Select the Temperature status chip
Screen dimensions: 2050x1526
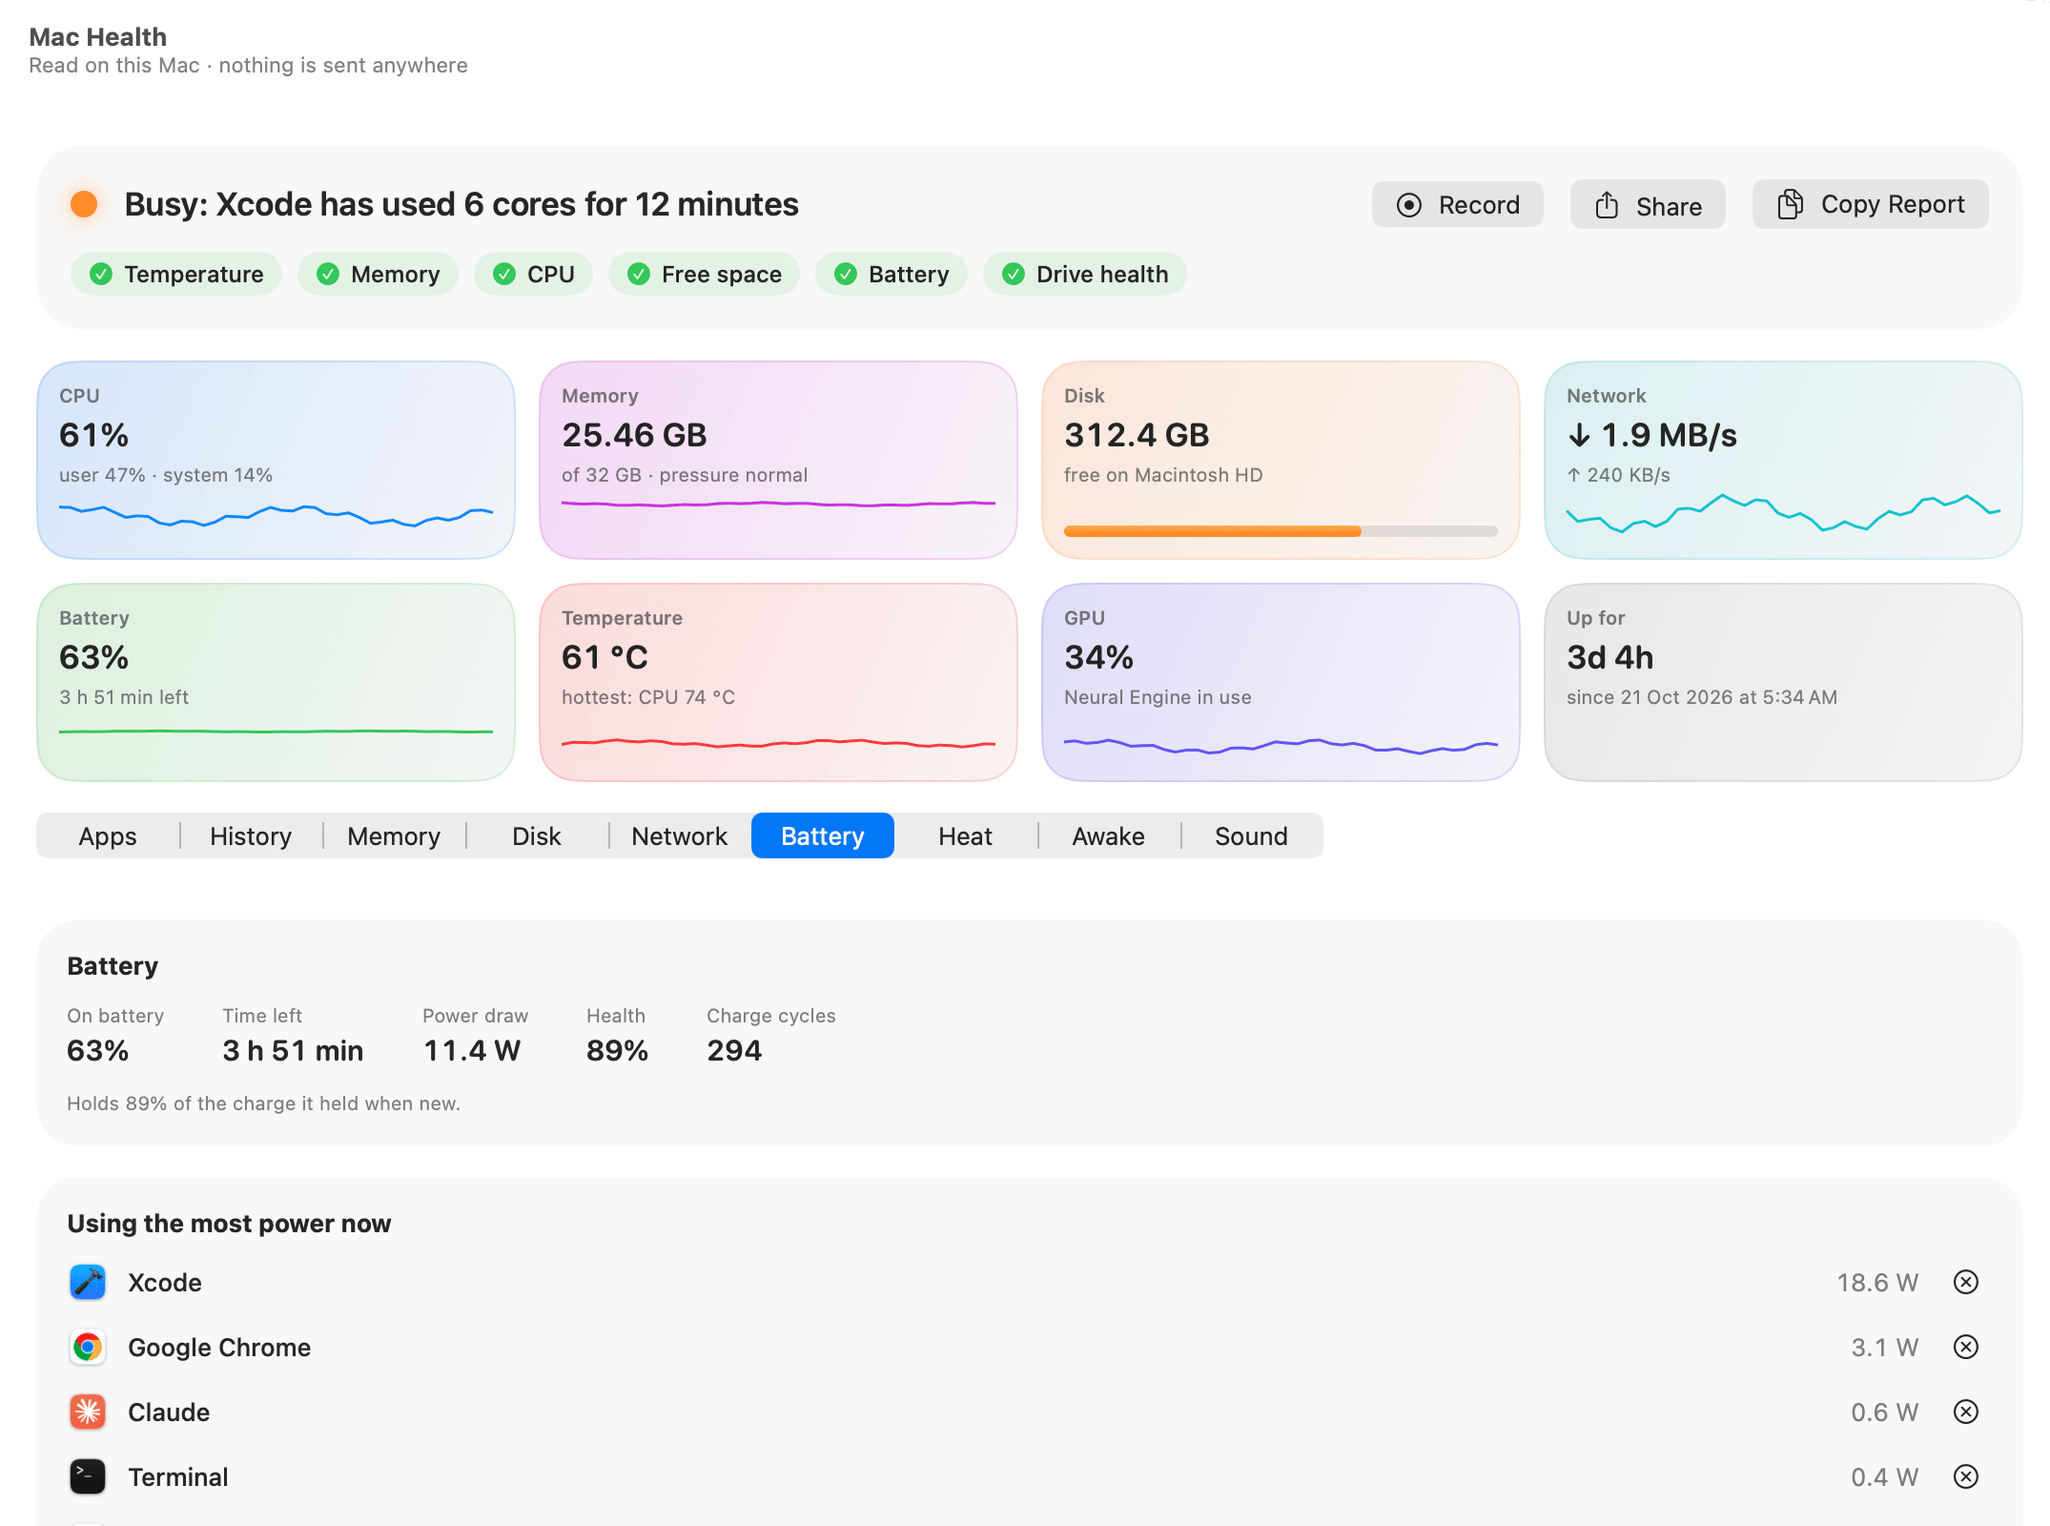click(x=176, y=274)
